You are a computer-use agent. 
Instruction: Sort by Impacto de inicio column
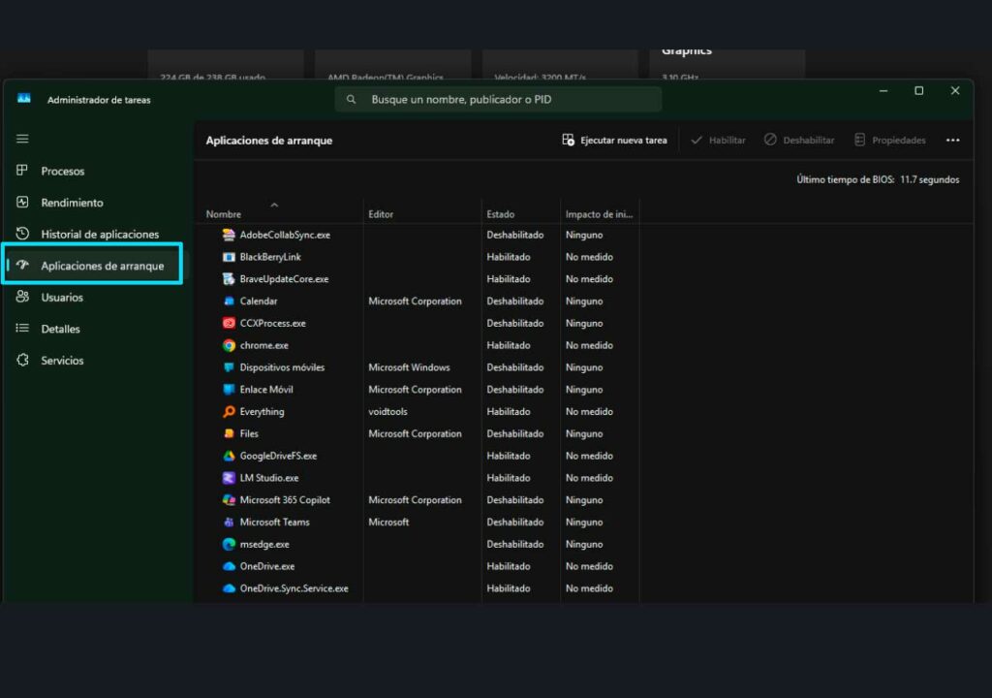(599, 214)
